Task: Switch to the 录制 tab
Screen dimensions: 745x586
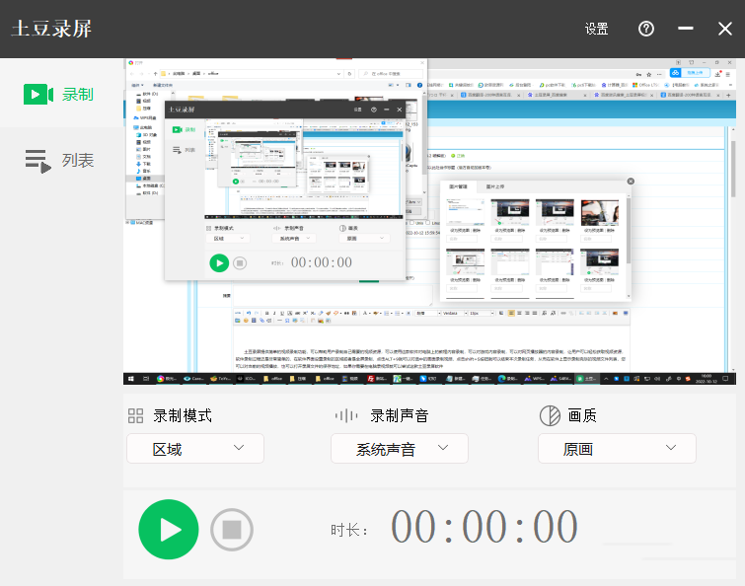Action: click(x=59, y=95)
